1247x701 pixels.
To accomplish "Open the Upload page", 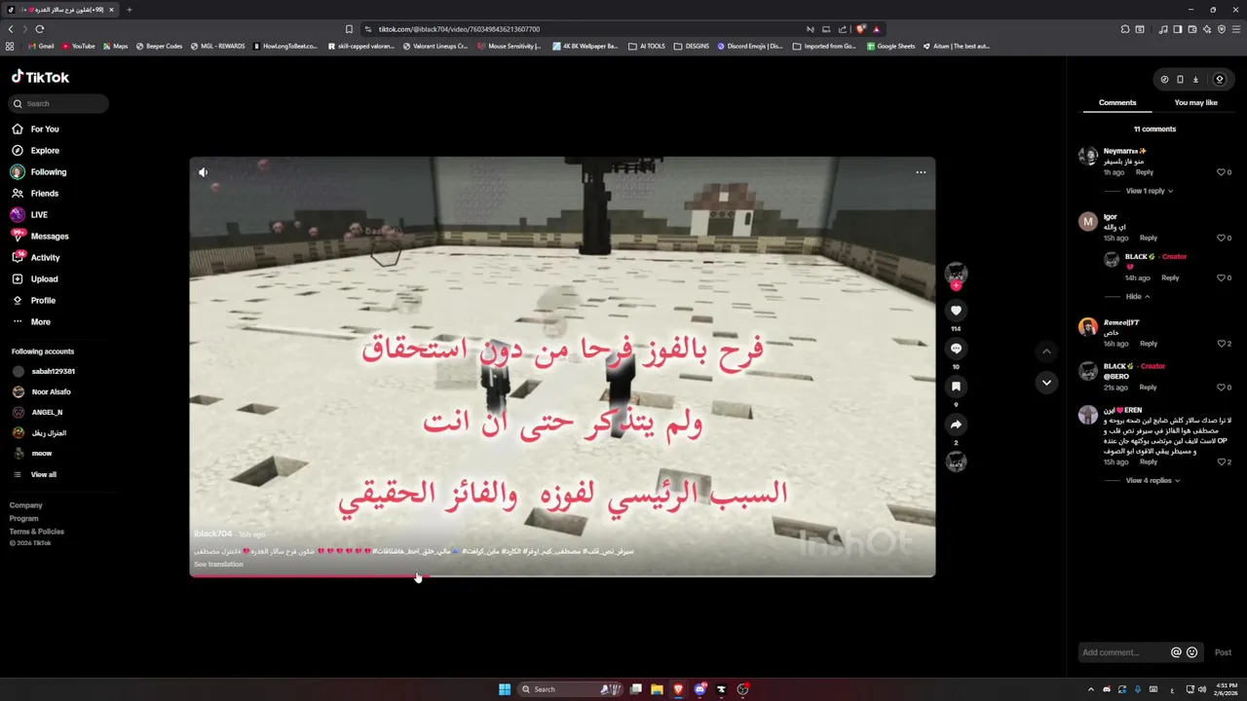I will coord(35,279).
